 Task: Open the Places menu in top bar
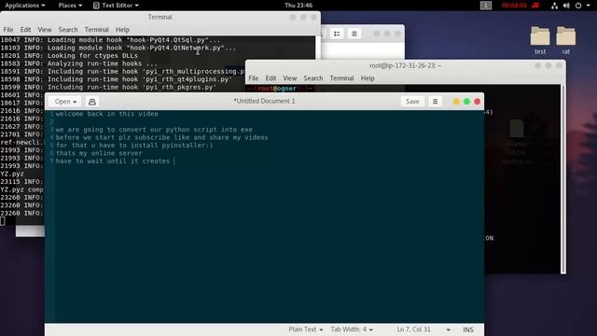(x=70, y=6)
